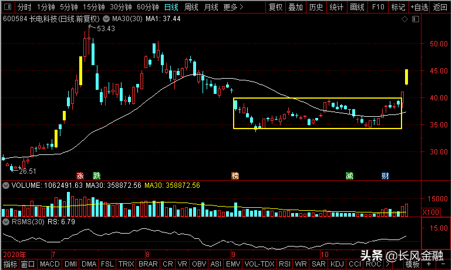This screenshot has height=270, width=452.
Task: Click the green 跌 event marker
Action: click(x=96, y=176)
